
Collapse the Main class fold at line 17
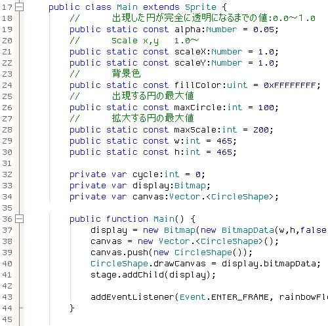click(x=19, y=7)
